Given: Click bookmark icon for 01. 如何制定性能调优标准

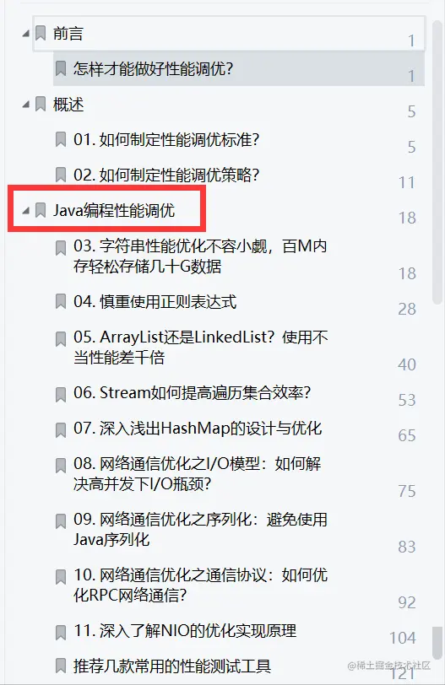Looking at the screenshot, I should click(61, 139).
